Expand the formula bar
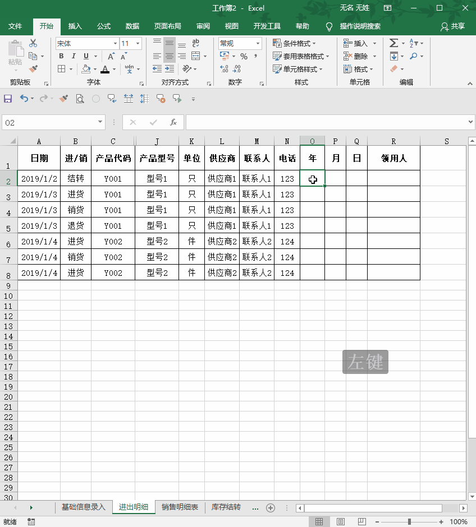 470,122
